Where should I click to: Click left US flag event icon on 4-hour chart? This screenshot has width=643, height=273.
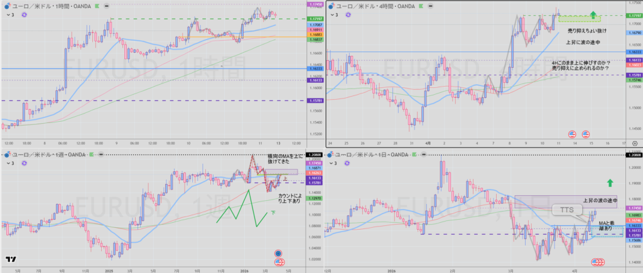pyautogui.click(x=572, y=134)
